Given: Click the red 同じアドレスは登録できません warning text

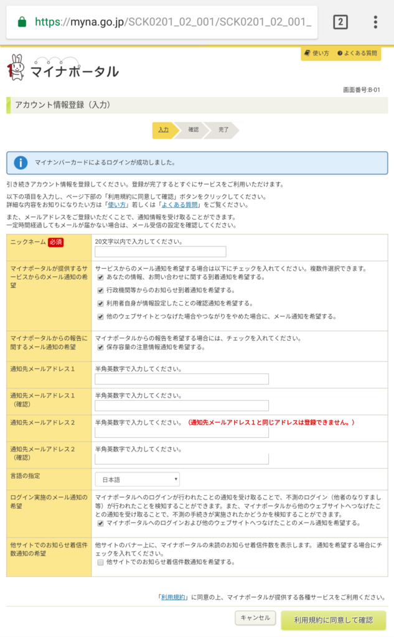Looking at the screenshot, I should pos(271,422).
